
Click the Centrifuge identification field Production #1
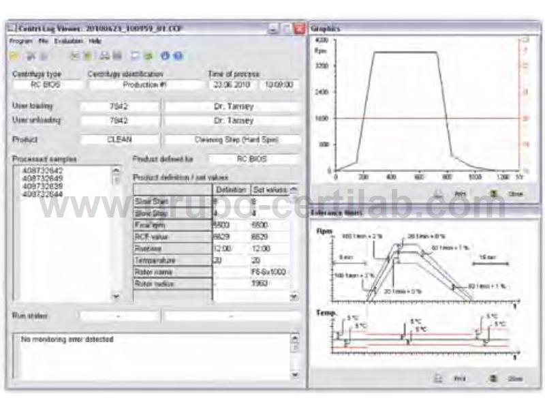coord(146,85)
